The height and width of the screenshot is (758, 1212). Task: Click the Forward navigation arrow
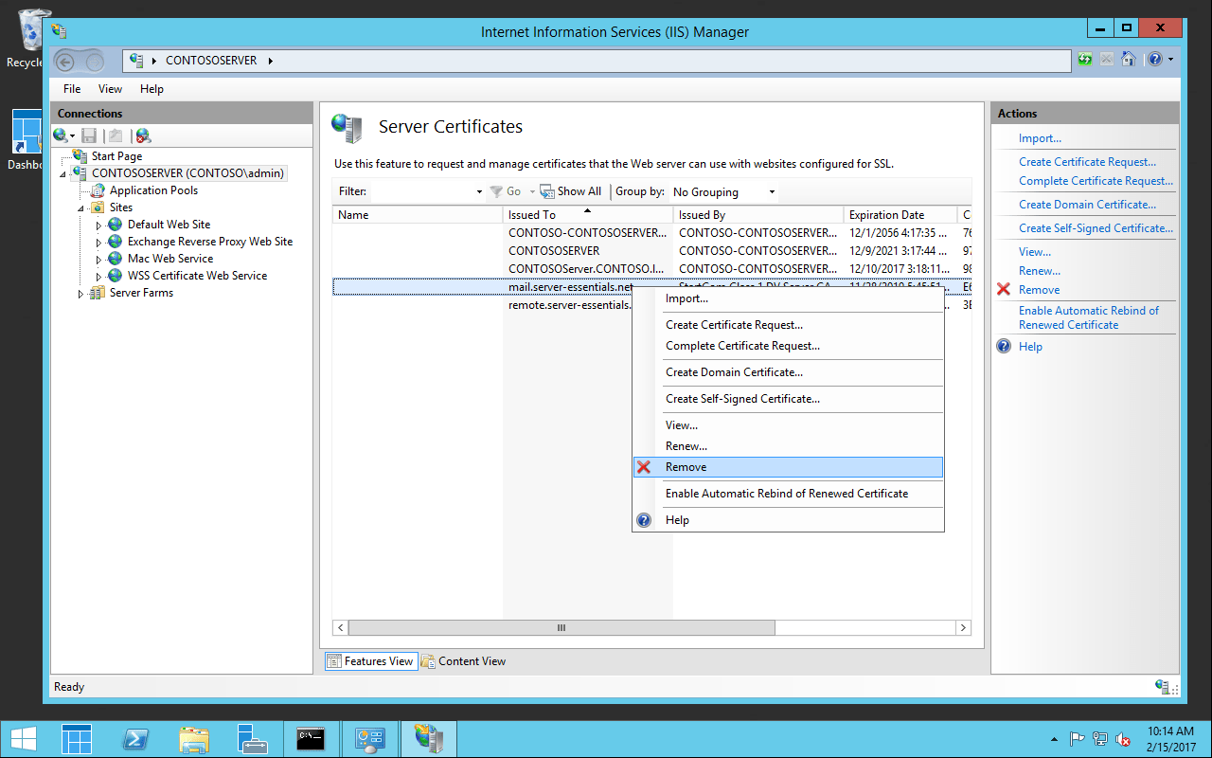(x=95, y=62)
